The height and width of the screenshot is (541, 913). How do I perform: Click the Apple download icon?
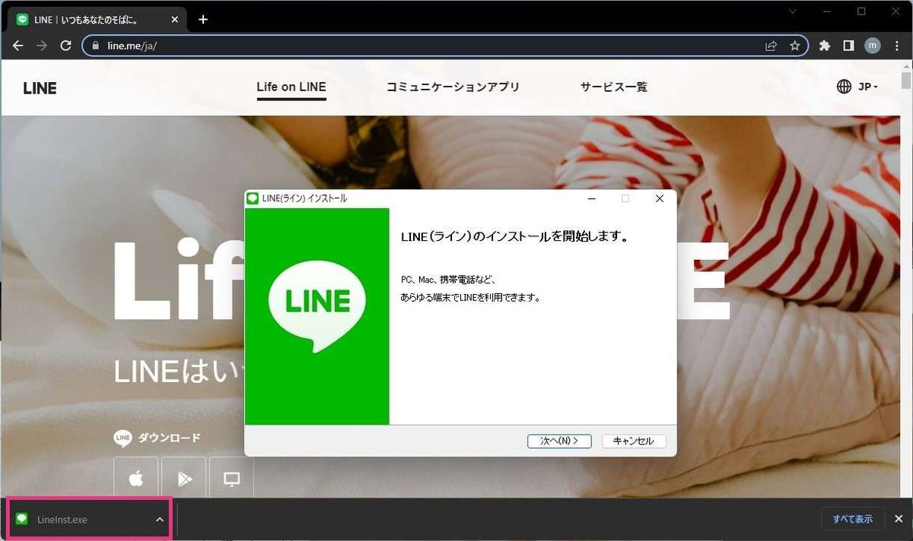point(136,478)
